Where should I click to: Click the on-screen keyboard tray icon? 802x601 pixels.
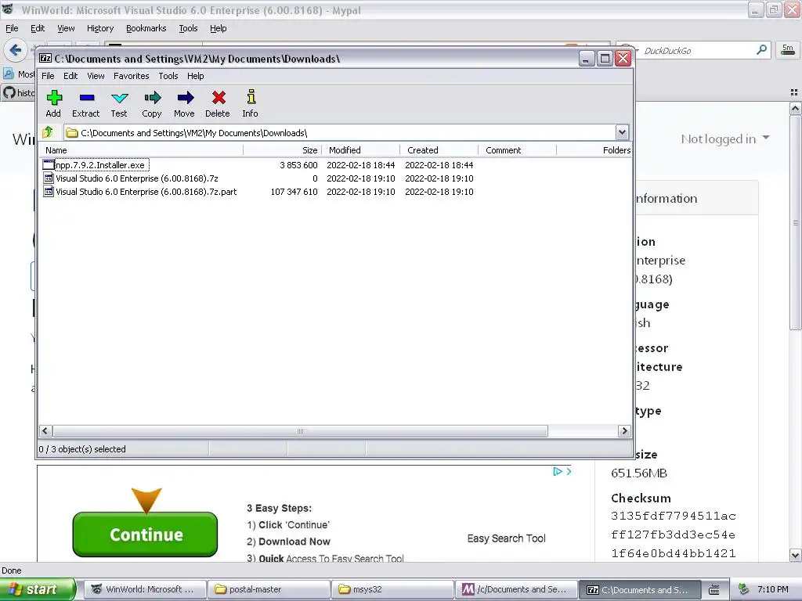(x=714, y=590)
